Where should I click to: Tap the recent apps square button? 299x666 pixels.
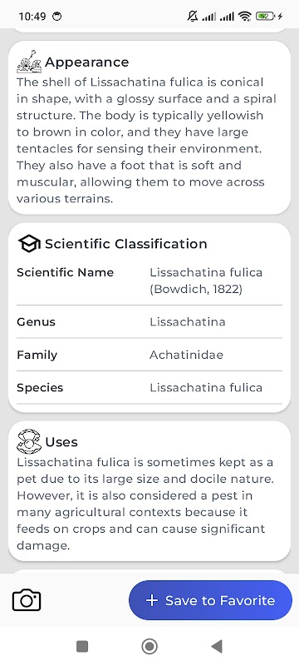click(x=82, y=647)
